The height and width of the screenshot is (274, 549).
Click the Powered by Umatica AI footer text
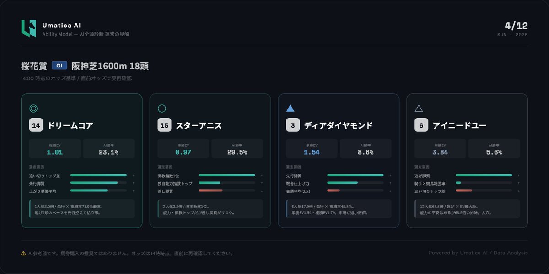pos(478,253)
